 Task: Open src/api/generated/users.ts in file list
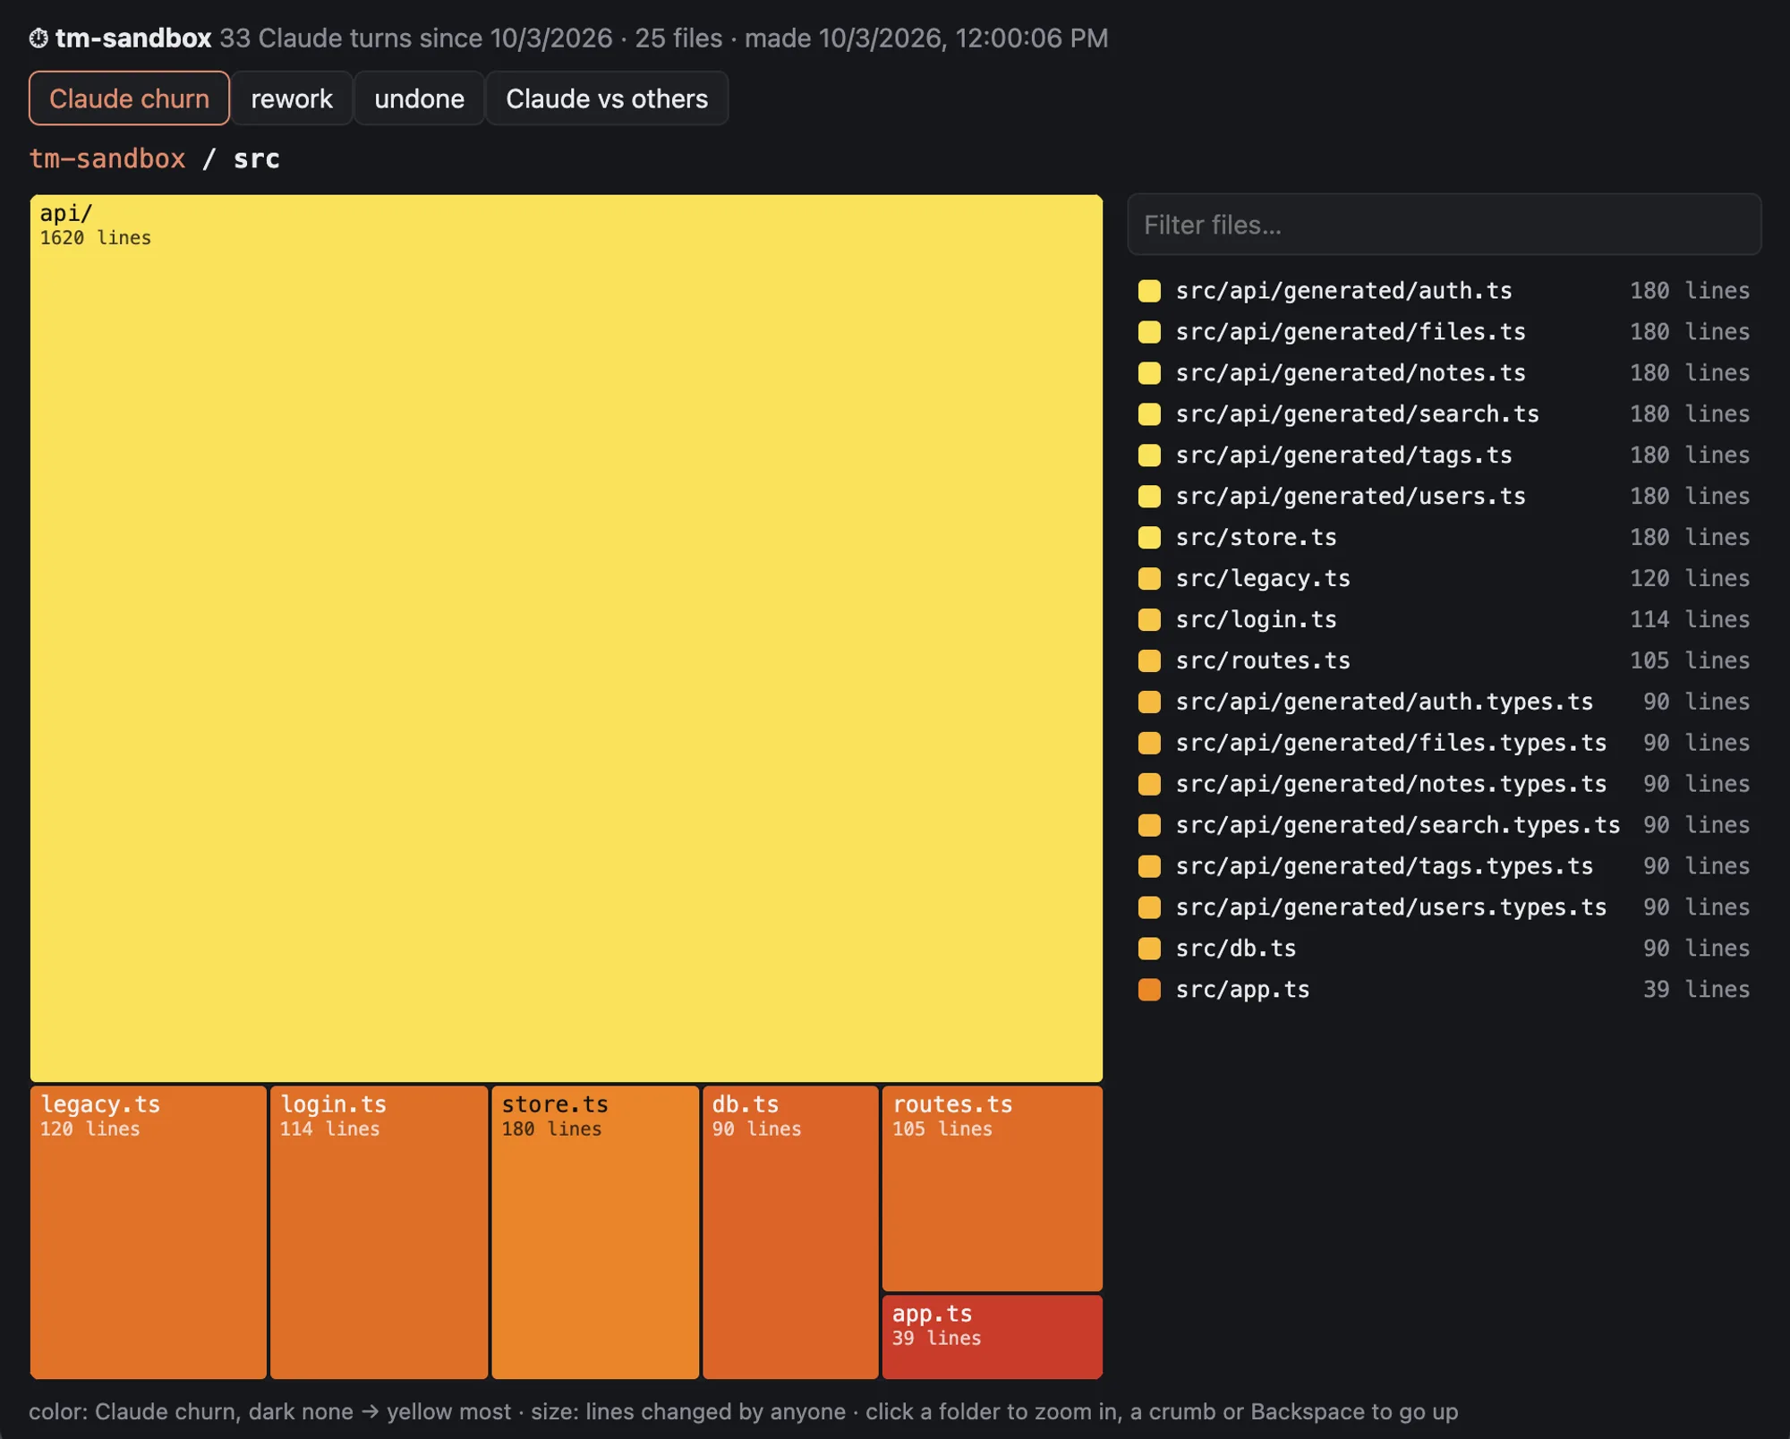tap(1445, 497)
